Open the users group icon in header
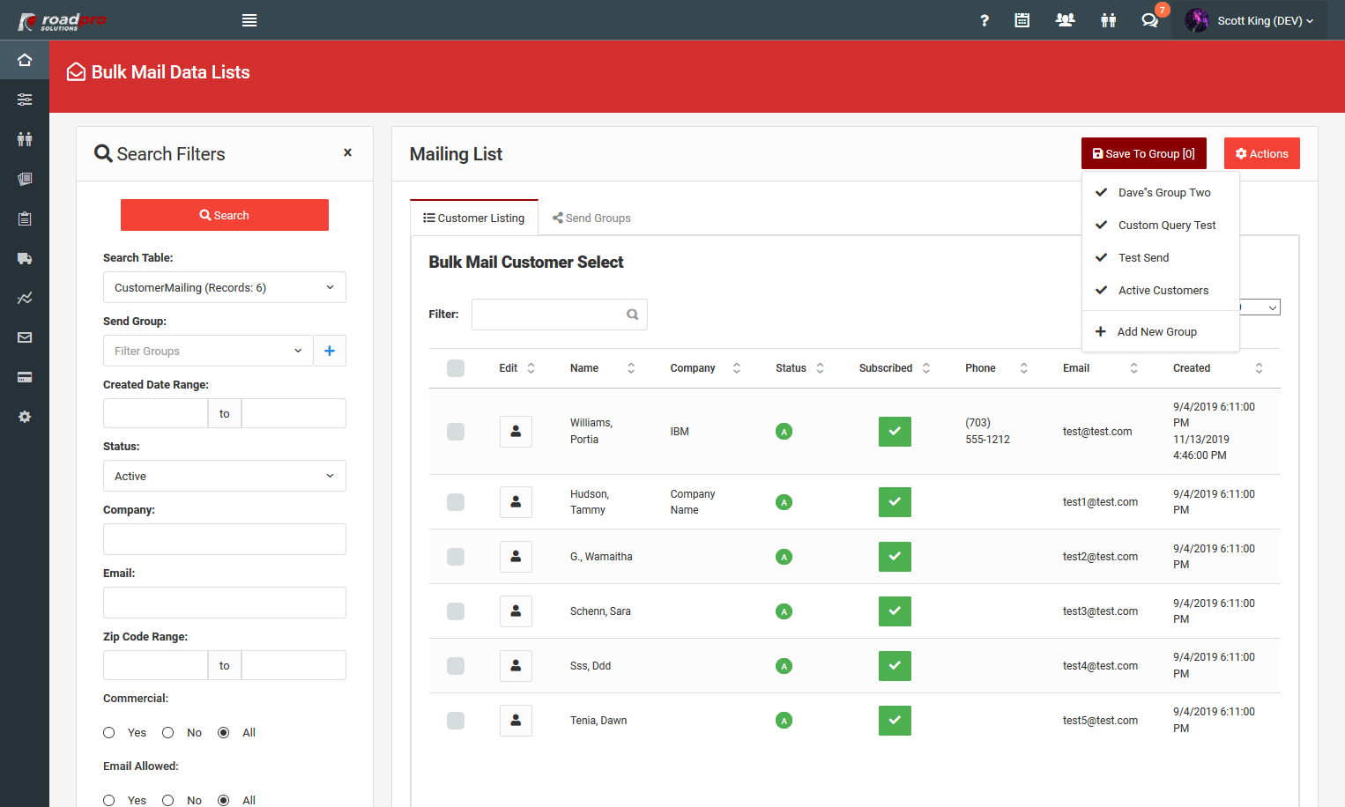Screen dimensions: 1345x807 [1066, 20]
